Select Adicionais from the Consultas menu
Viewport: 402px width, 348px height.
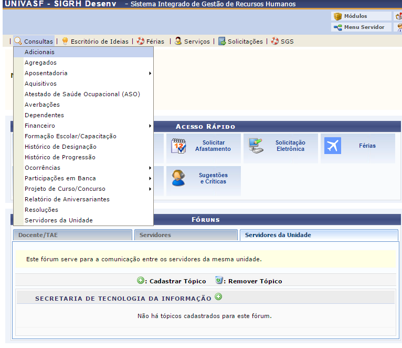coord(39,52)
